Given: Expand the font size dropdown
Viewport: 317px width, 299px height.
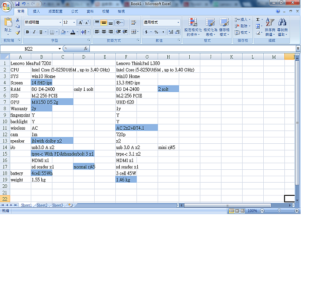Looking at the screenshot, I should (x=74, y=22).
